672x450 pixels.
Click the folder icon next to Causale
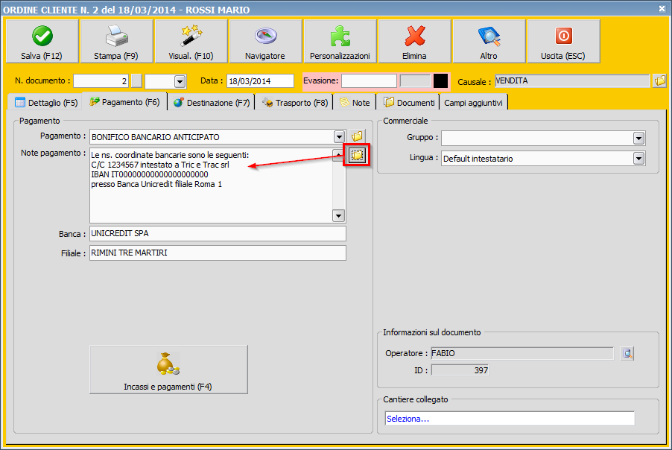pos(659,80)
